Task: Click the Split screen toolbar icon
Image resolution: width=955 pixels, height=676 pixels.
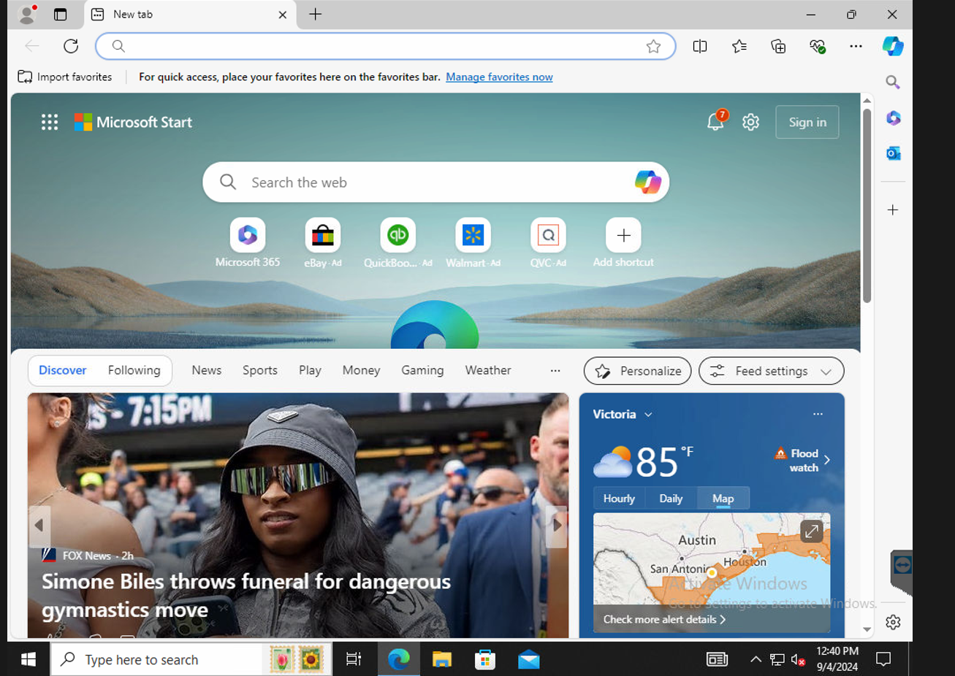Action: [x=699, y=46]
